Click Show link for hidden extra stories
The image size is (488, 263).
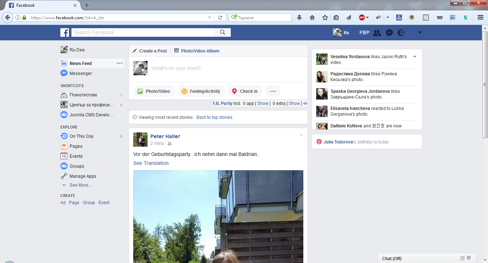pyautogui.click(x=294, y=103)
